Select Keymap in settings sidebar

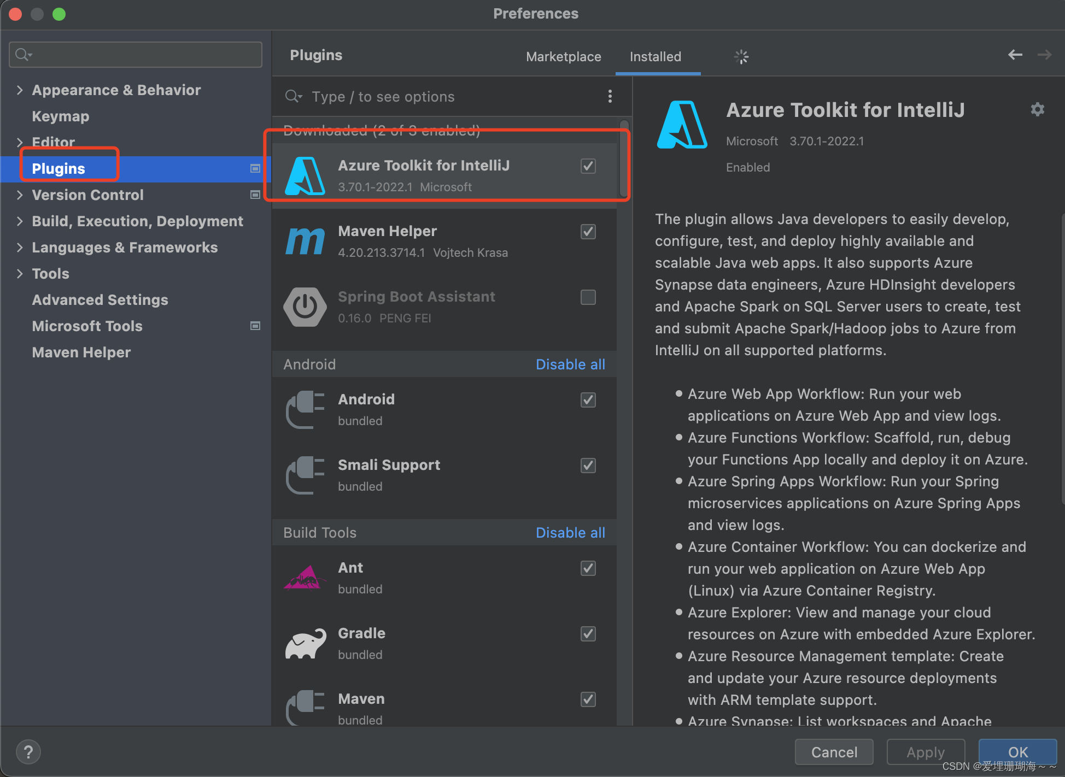(x=60, y=116)
